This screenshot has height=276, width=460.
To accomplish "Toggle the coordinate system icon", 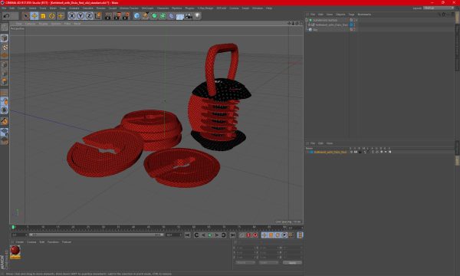I will [97, 16].
